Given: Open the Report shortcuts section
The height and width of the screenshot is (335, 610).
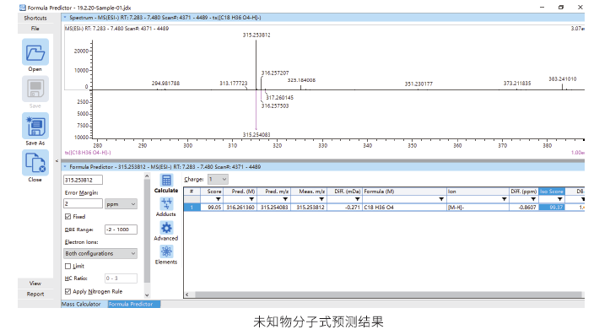Looking at the screenshot, I should pyautogui.click(x=35, y=294).
